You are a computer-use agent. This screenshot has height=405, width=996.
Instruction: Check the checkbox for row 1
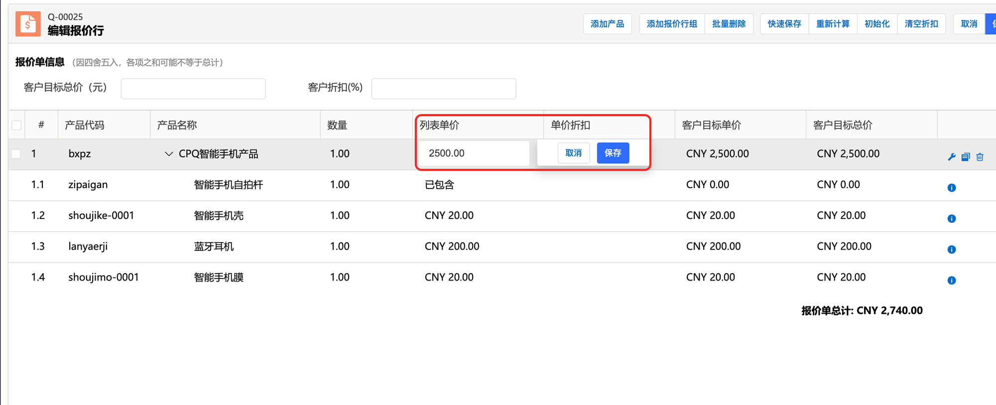pyautogui.click(x=16, y=154)
